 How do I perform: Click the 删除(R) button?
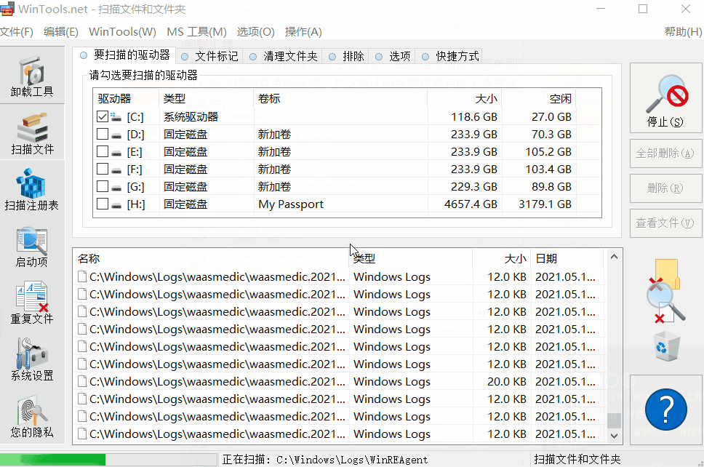(x=666, y=188)
